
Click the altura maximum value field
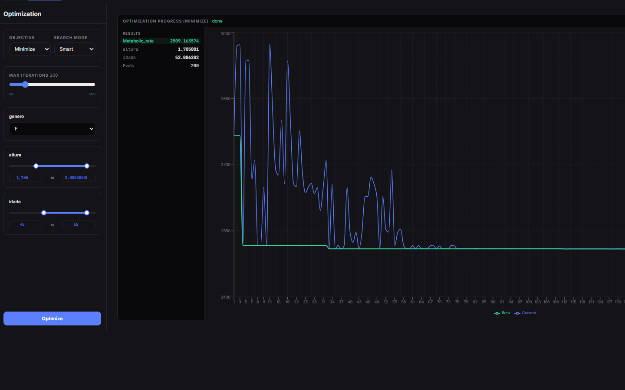click(79, 178)
